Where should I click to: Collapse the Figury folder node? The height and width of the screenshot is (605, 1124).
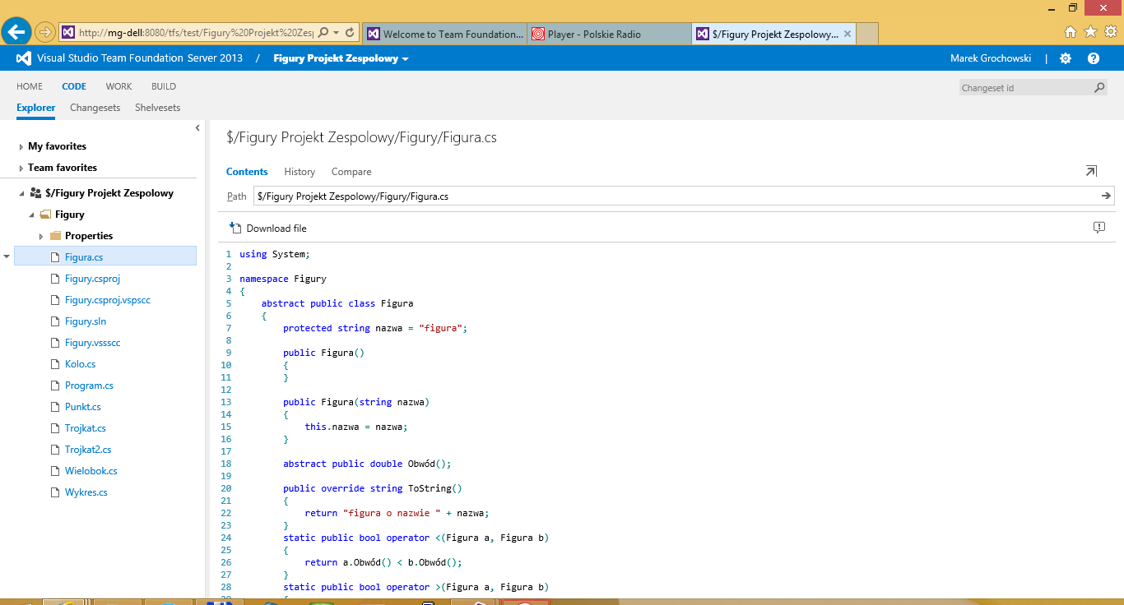[32, 215]
